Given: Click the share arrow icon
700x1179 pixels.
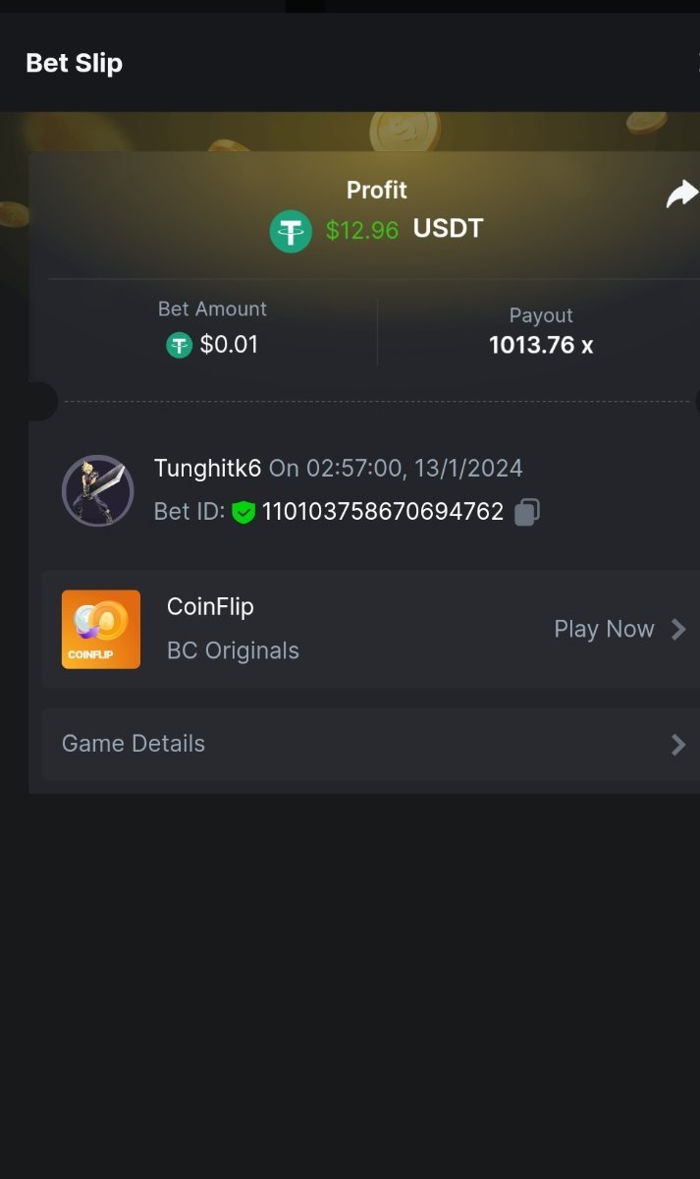Looking at the screenshot, I should coord(681,195).
